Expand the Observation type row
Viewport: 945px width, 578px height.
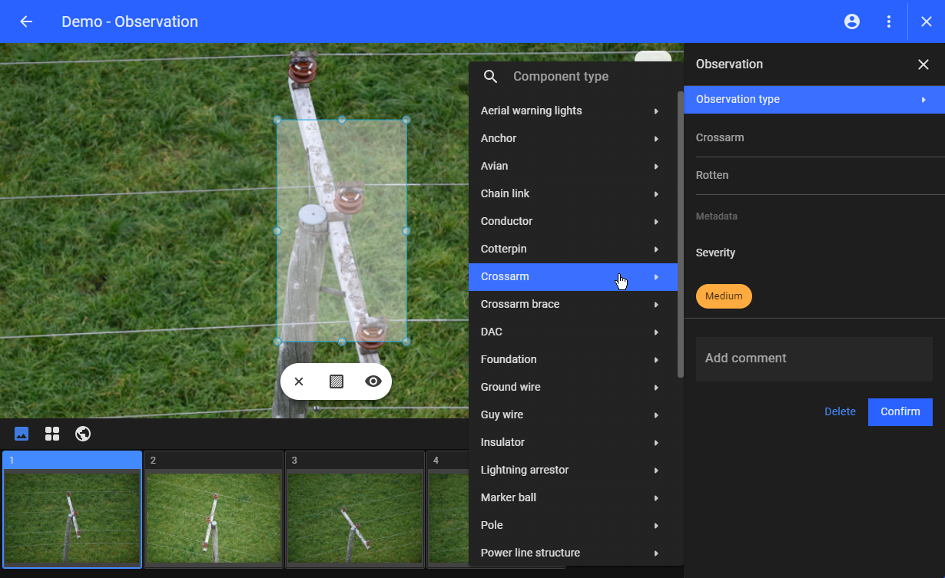coord(814,100)
